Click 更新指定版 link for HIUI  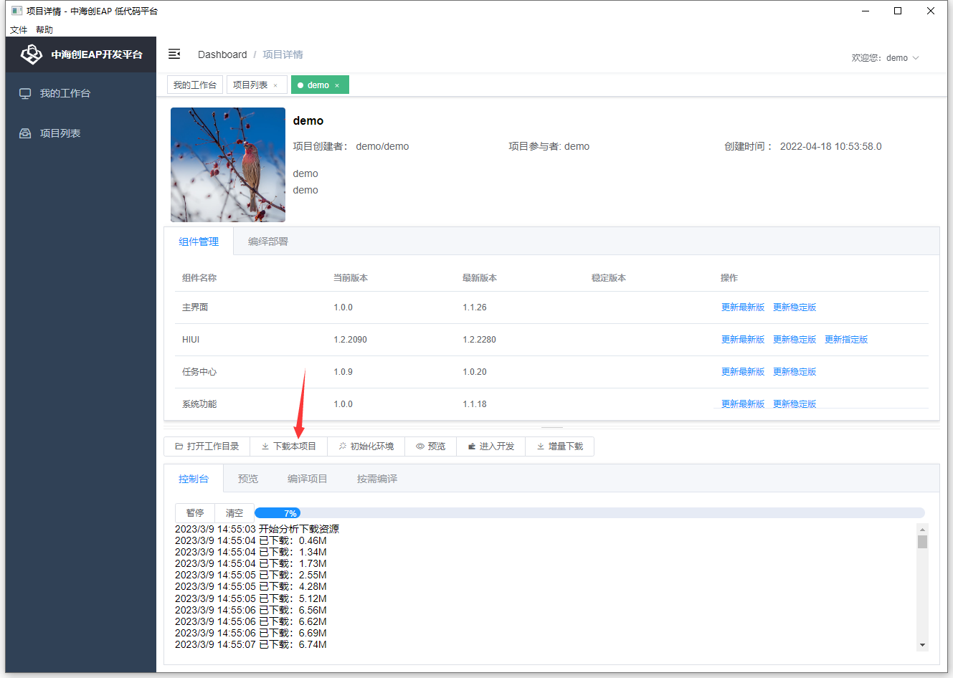click(845, 340)
